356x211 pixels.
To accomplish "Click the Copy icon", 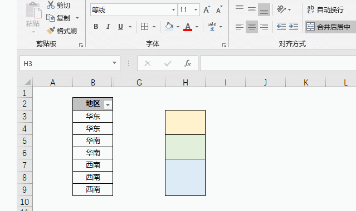I will (x=50, y=18).
